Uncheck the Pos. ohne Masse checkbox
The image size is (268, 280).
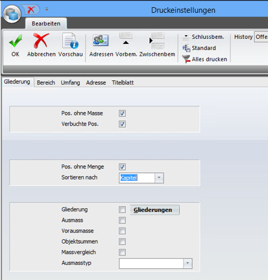coord(122,113)
